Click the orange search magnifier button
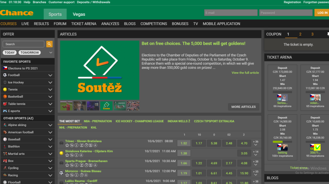 [x=49, y=44]
